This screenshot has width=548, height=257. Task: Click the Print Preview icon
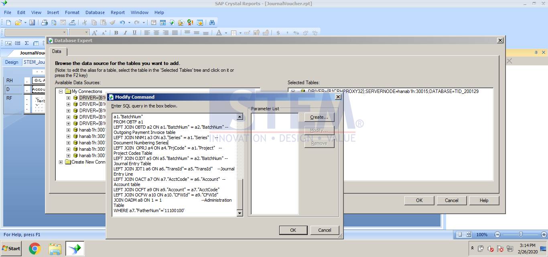[54, 22]
